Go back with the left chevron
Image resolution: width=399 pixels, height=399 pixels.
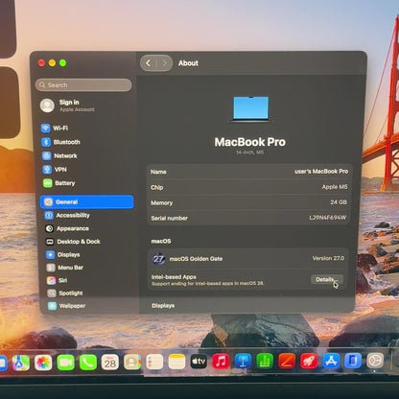[x=149, y=63]
